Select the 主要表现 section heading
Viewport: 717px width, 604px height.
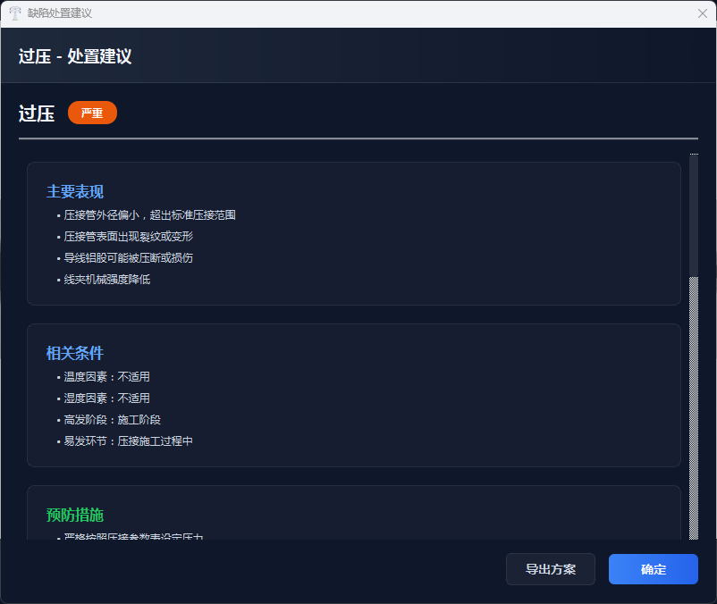click(x=75, y=192)
